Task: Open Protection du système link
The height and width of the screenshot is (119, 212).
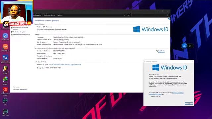Action: coord(20,32)
